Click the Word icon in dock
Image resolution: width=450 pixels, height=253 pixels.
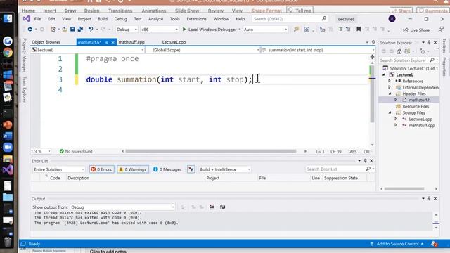click(8, 136)
